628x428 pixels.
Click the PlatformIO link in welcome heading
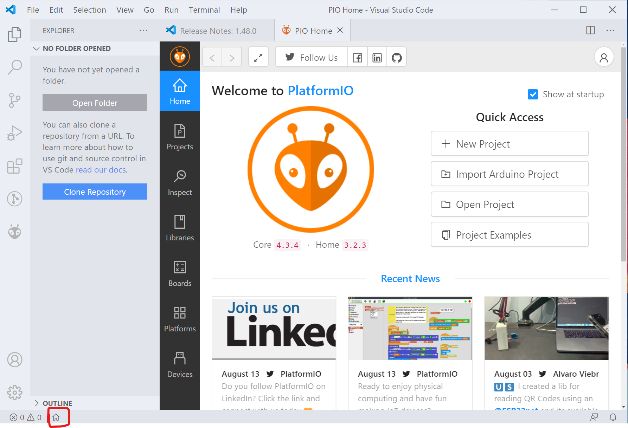click(x=320, y=91)
